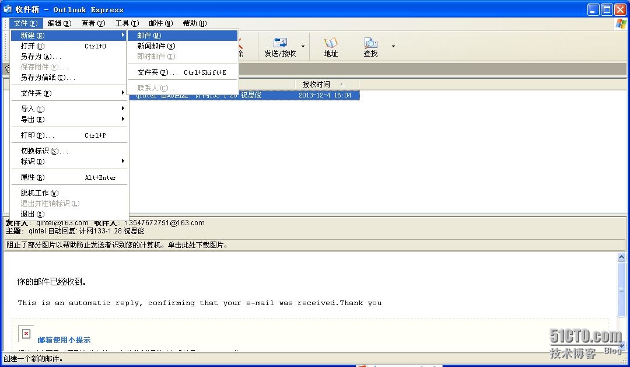Choose 打开(O) in File menu

coord(69,46)
